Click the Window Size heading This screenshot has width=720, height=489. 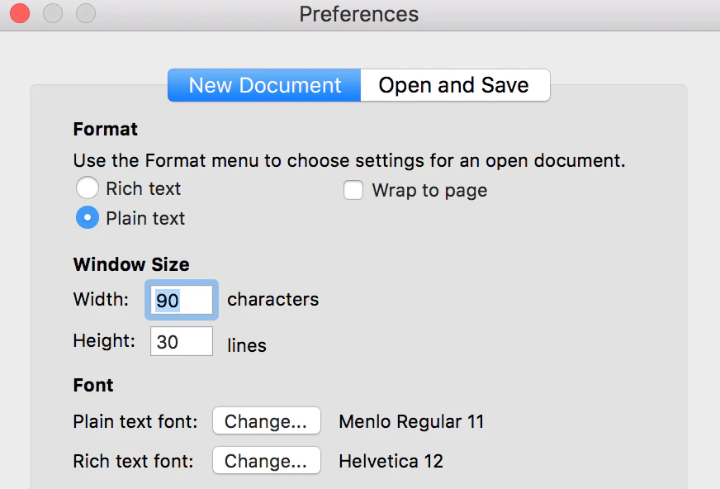(131, 264)
